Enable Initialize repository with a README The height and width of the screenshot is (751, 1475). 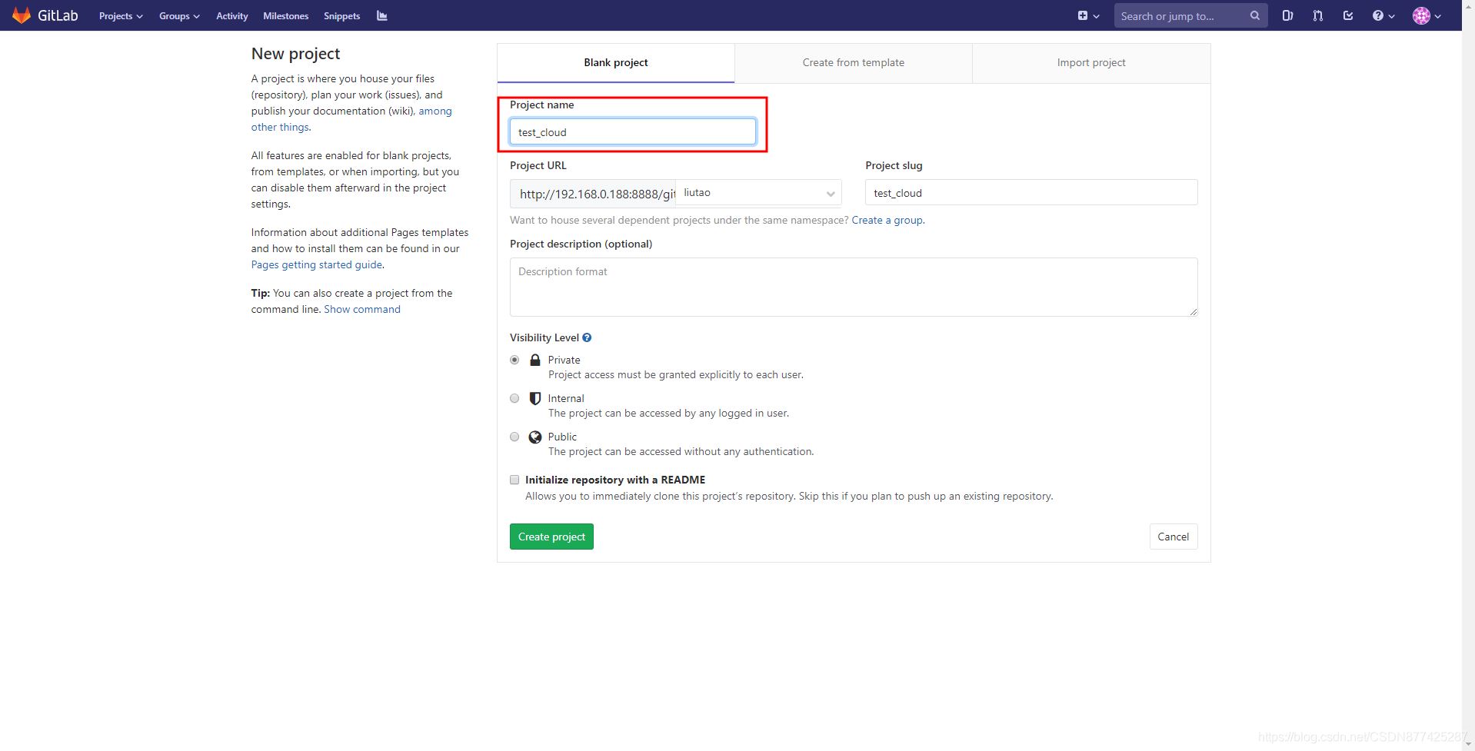click(514, 480)
